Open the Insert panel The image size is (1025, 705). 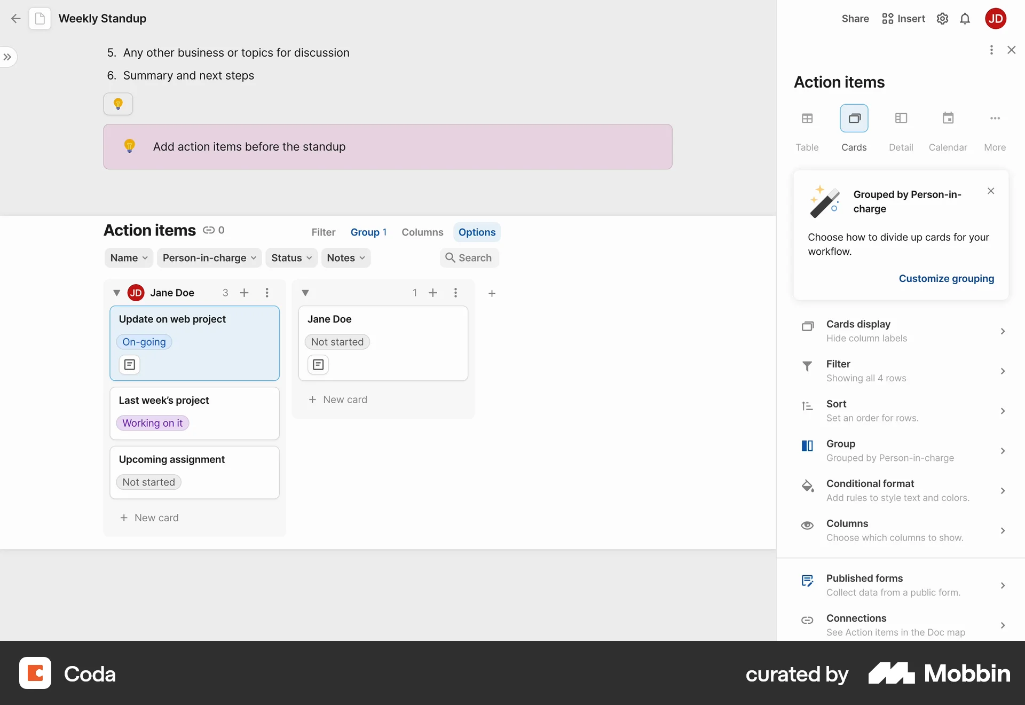pos(903,18)
